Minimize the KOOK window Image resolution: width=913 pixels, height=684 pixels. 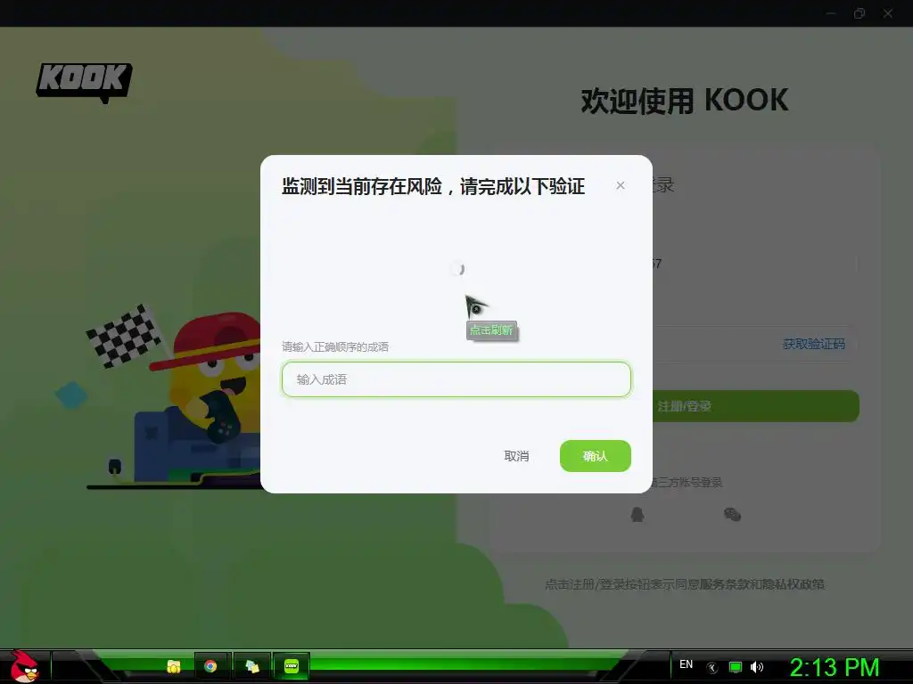pos(831,13)
